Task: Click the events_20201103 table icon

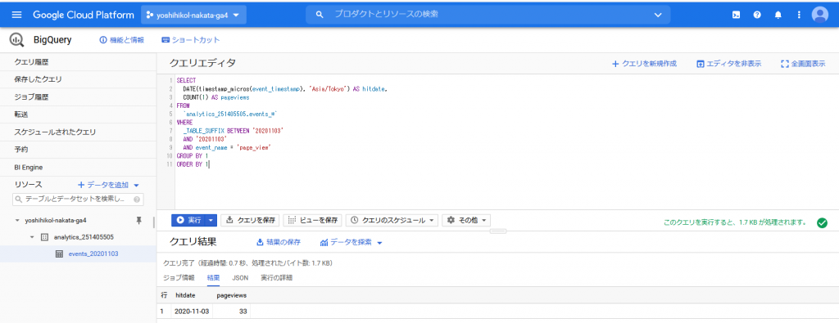Action: pos(59,254)
